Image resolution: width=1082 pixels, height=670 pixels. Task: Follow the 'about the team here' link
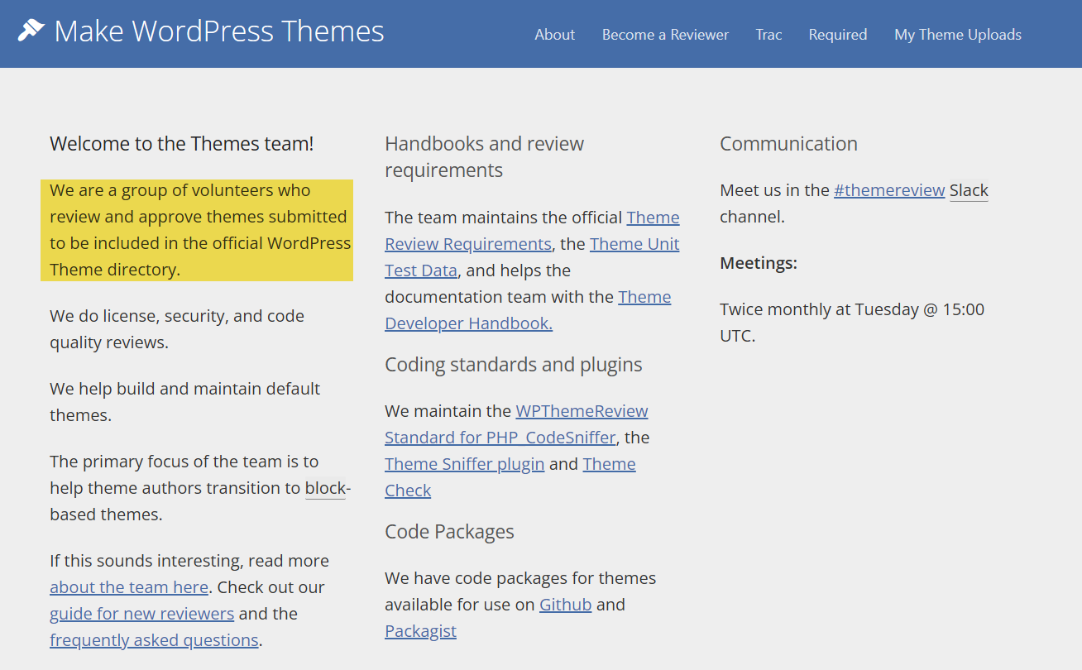click(x=129, y=587)
